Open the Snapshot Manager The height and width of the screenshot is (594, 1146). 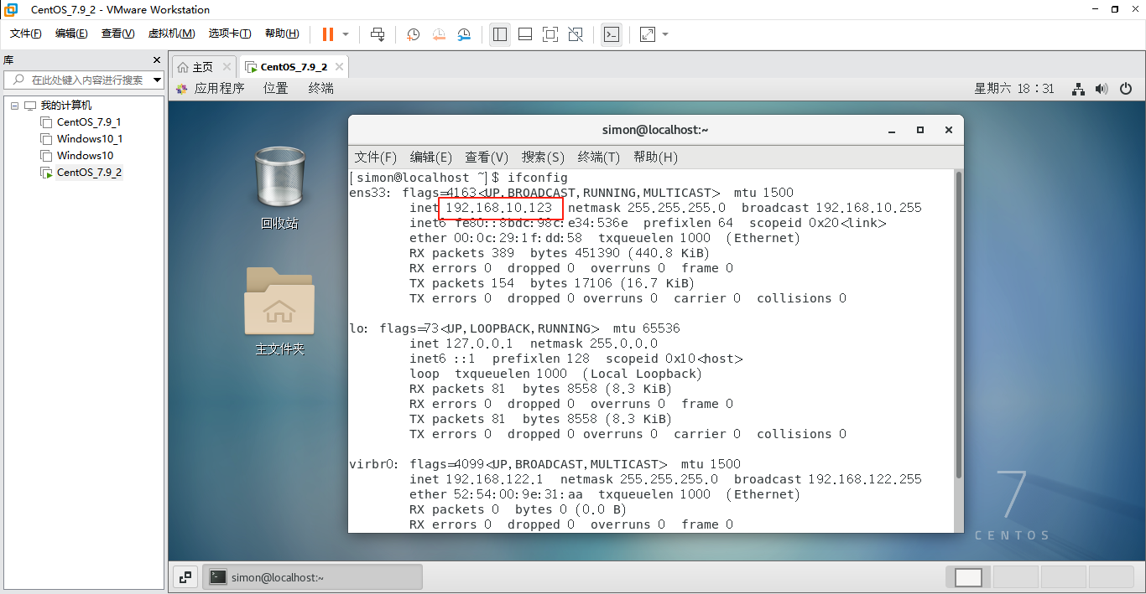[x=464, y=34]
